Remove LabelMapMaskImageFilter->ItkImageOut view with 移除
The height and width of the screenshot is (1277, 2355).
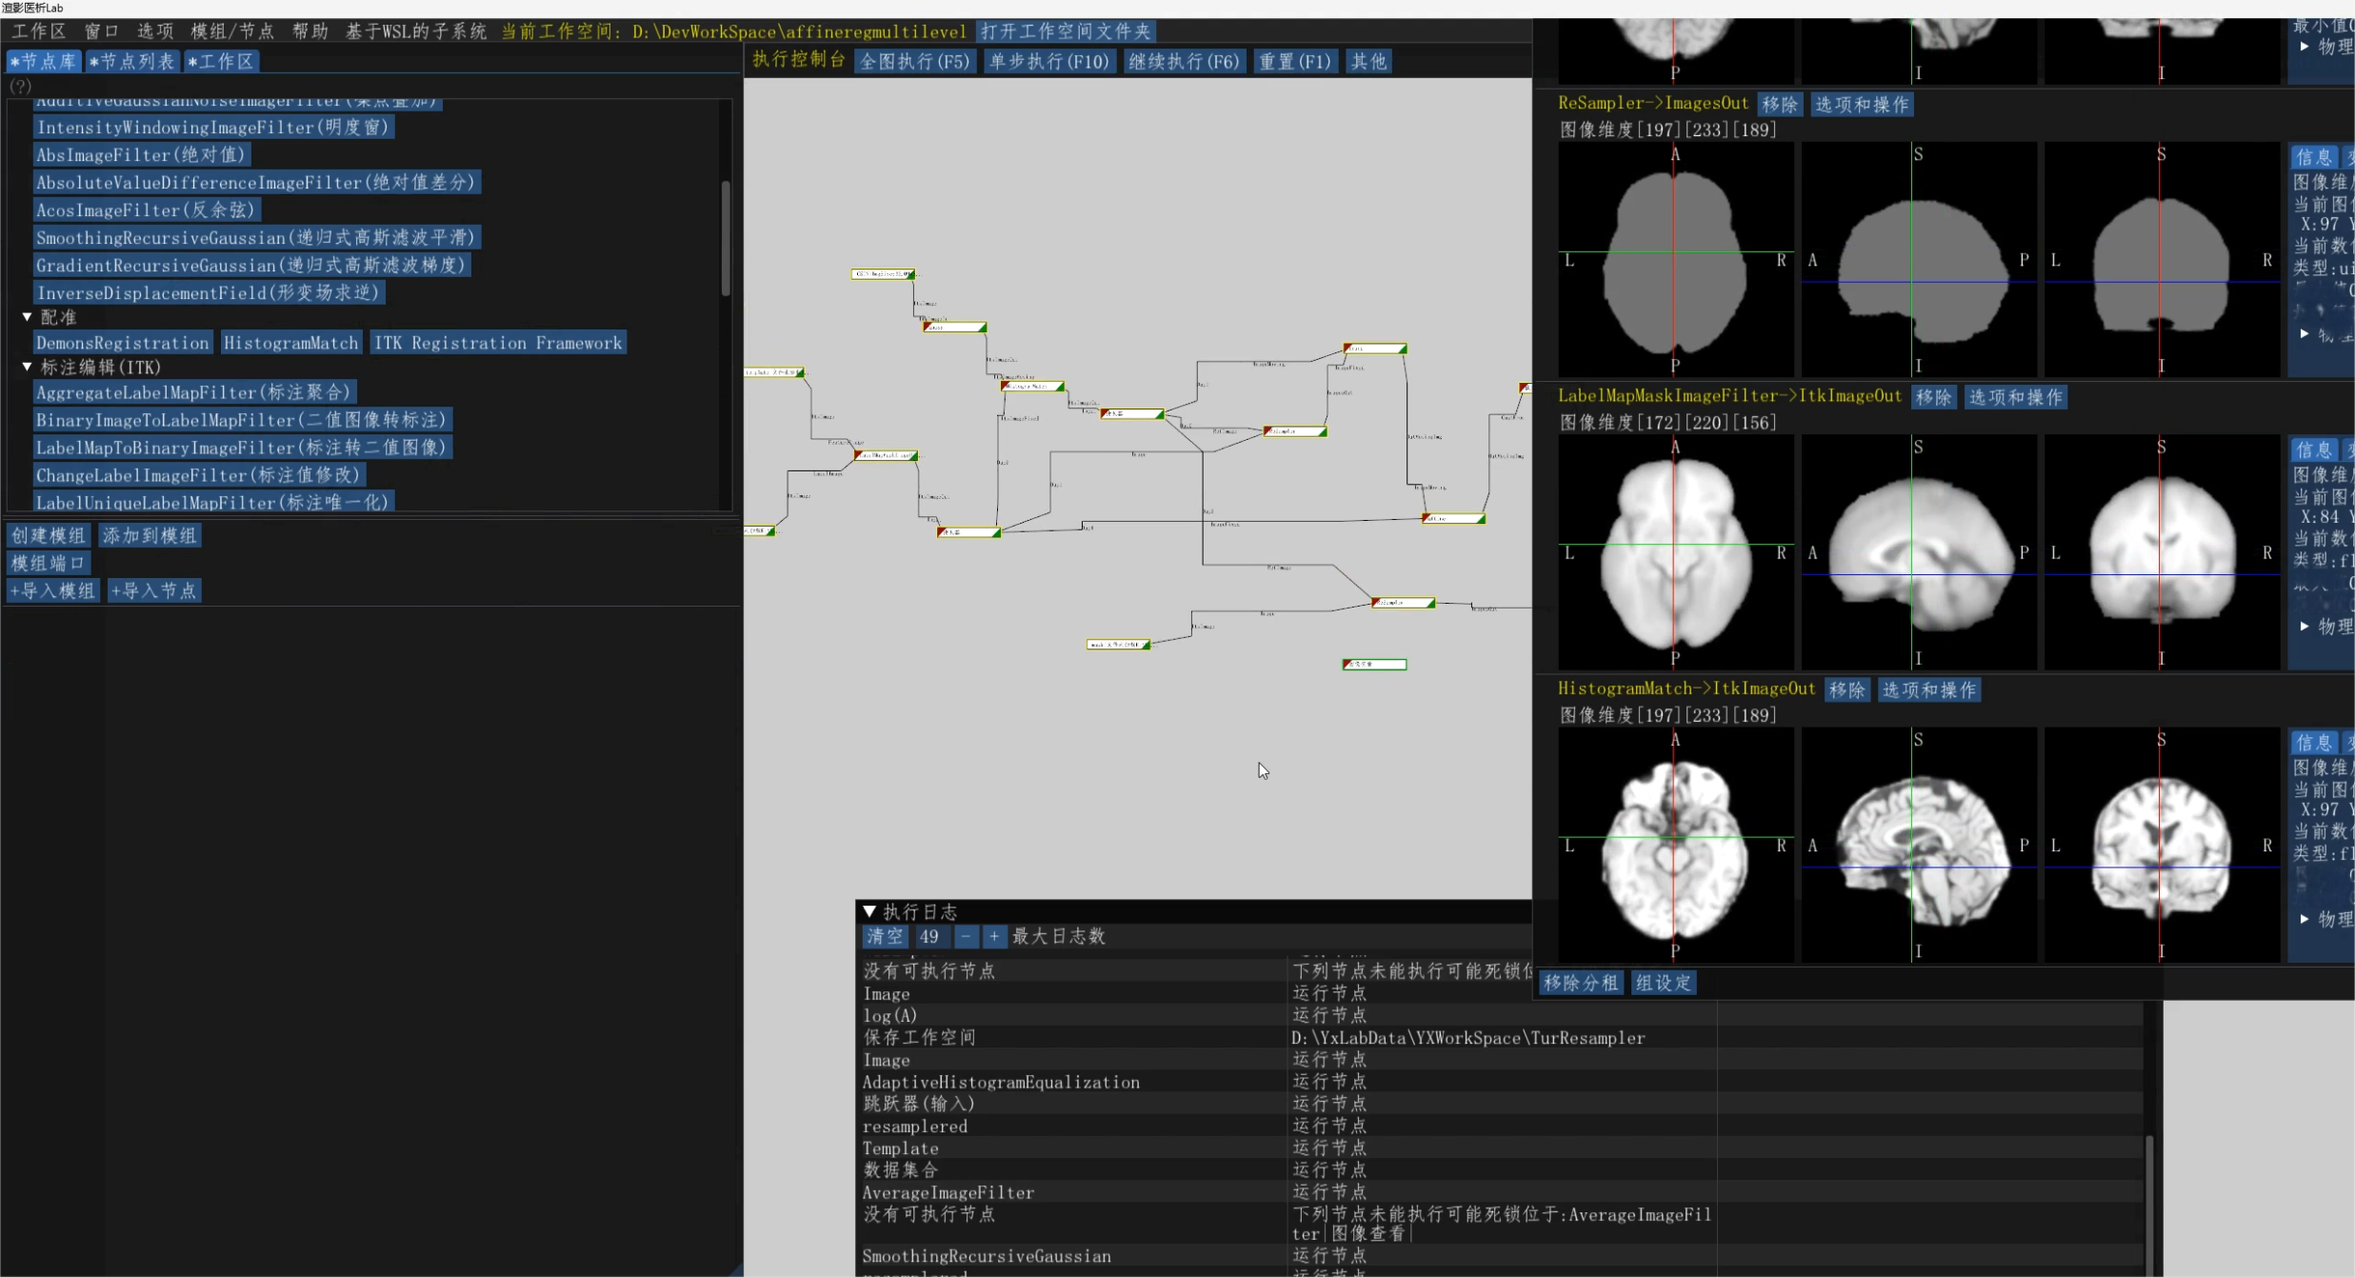(1934, 397)
